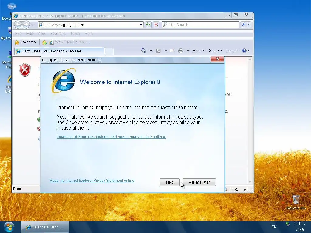Open the recent pages dropdown beside Forward

33,25
